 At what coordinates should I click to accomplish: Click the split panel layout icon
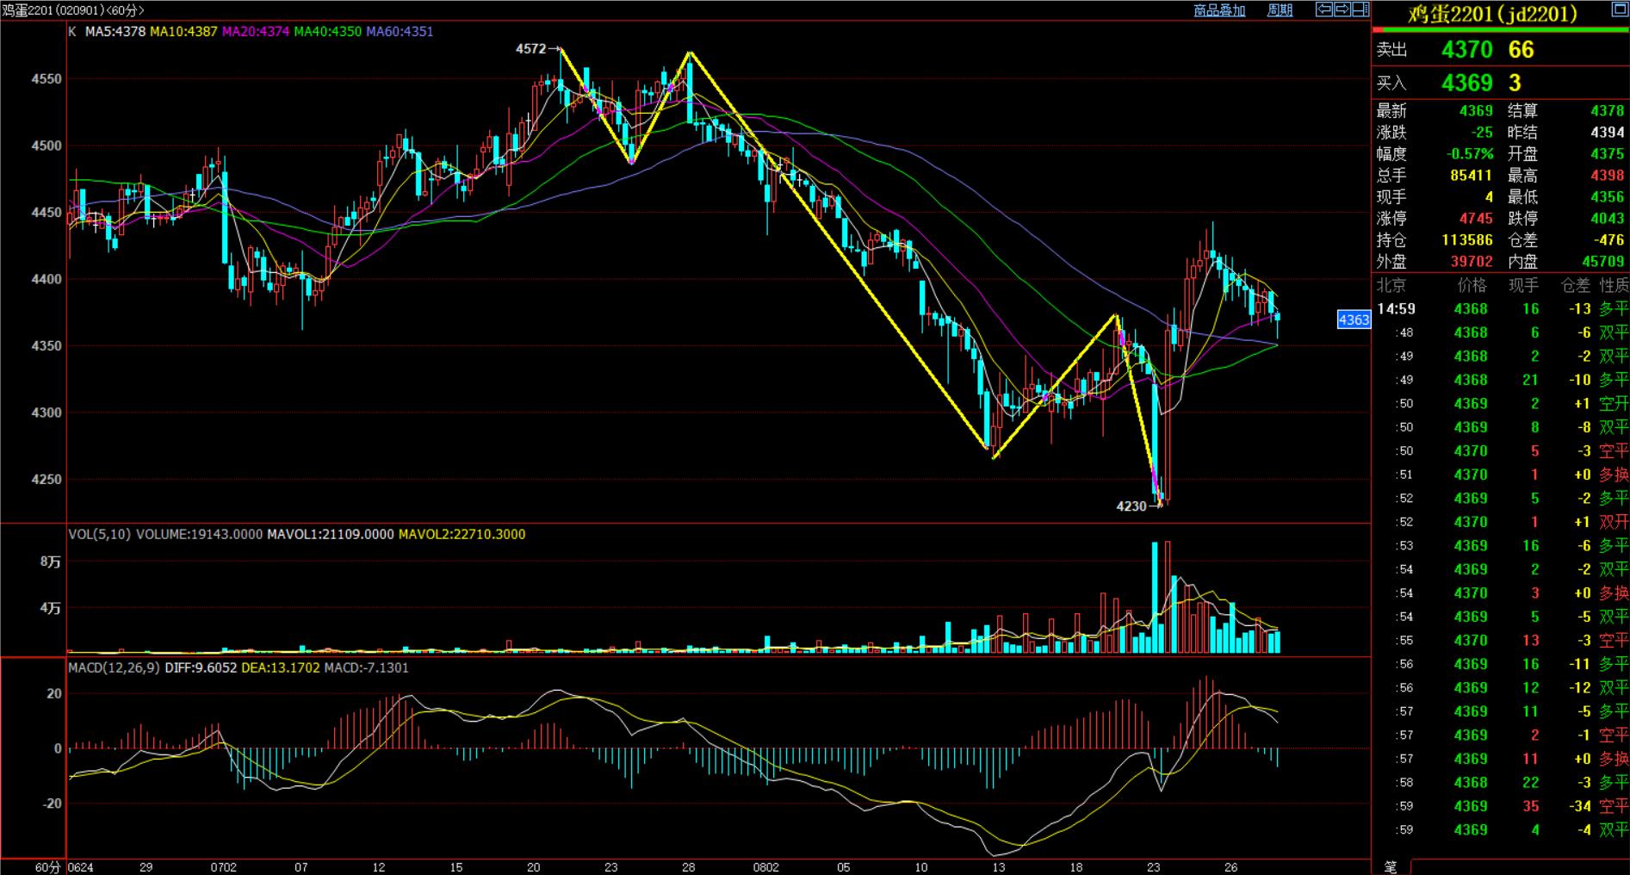coord(1360,9)
